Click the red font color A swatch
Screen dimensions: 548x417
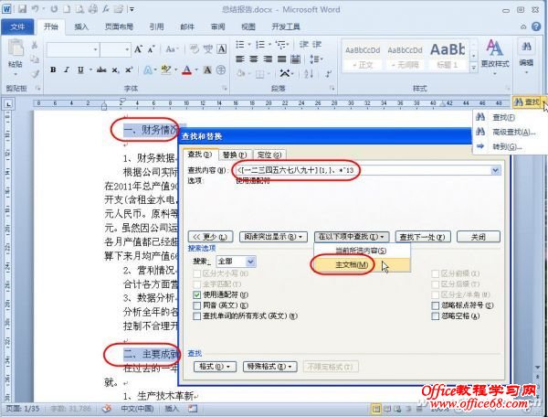[x=187, y=70]
